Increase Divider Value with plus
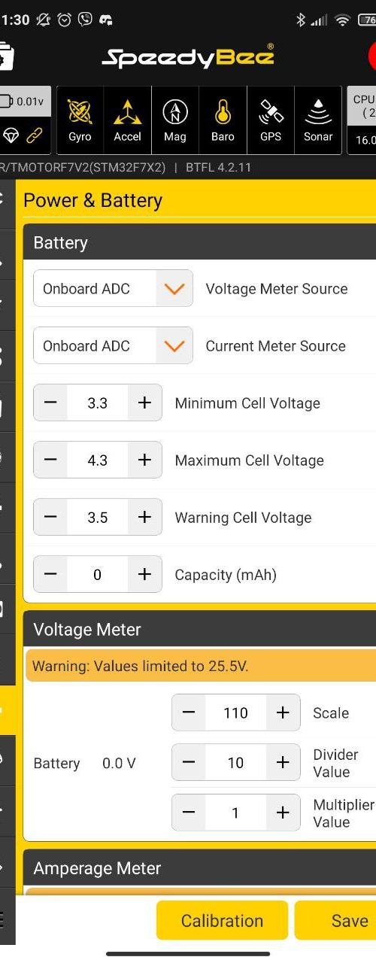 [283, 762]
